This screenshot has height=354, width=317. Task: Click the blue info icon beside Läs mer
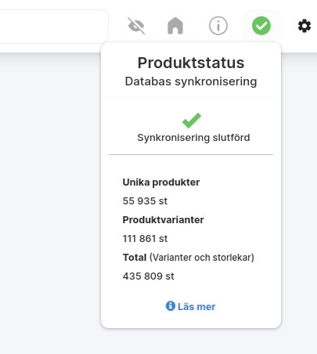click(171, 305)
